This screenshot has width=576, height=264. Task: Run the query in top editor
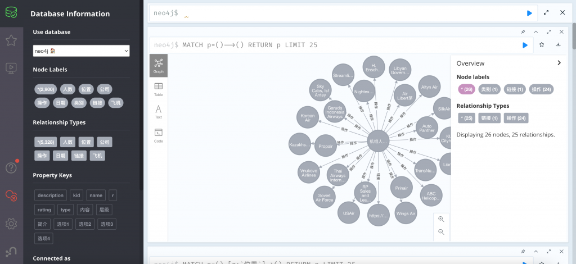(x=529, y=13)
